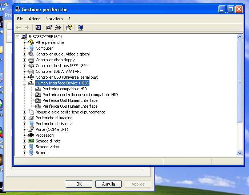Click the scan for hardware changes icon
Viewport: 249px width, 195px height.
pos(80,28)
